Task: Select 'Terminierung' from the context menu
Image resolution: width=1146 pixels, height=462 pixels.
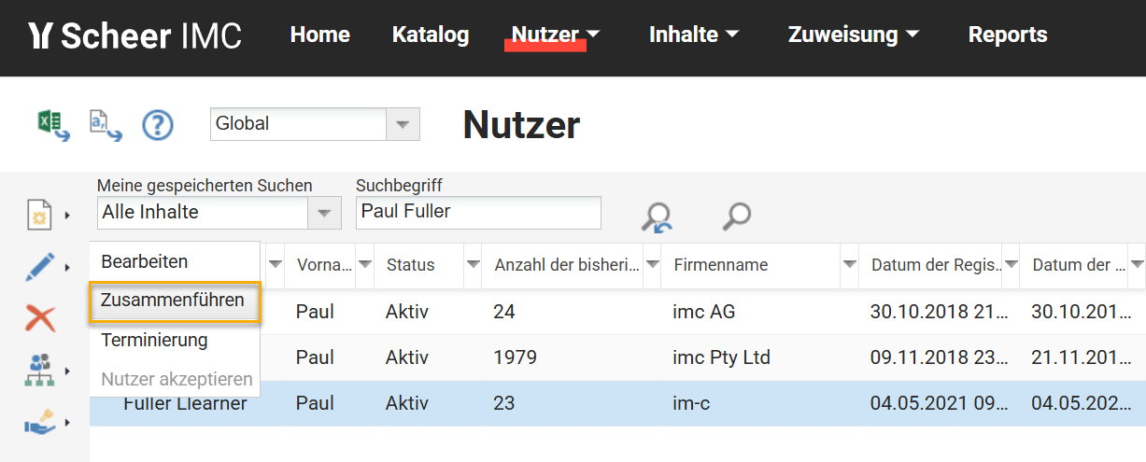Action: click(x=154, y=340)
